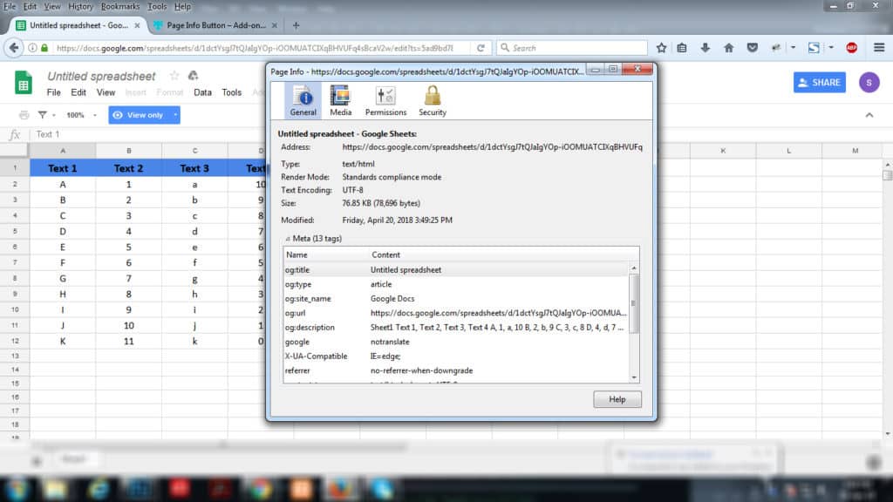
Task: Open the Sheets File menu
Action: [53, 92]
